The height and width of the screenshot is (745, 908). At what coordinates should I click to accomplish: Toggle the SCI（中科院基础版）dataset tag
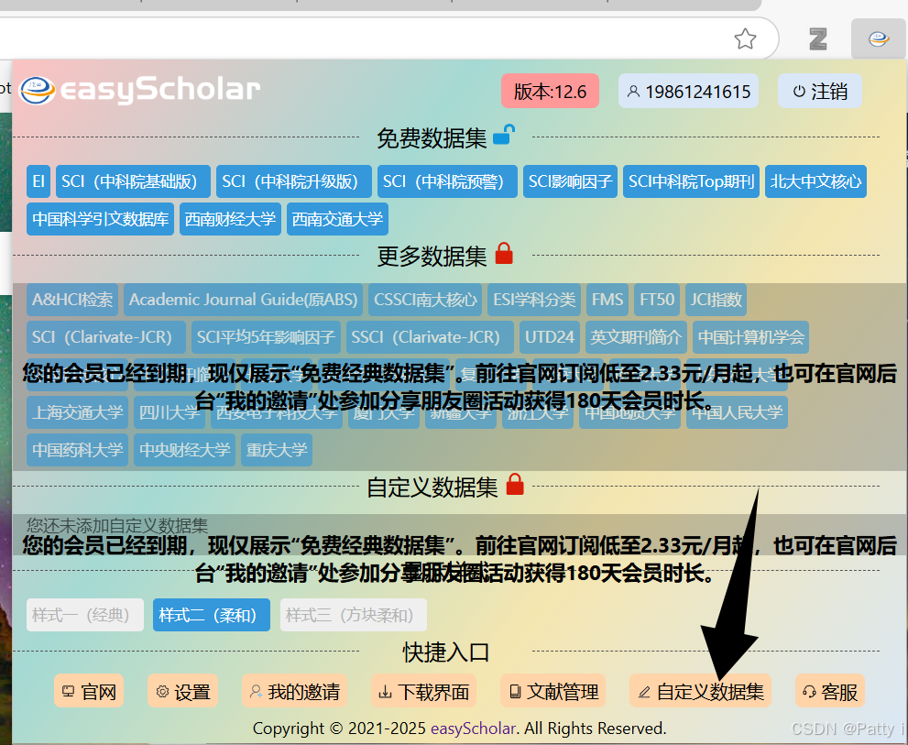pyautogui.click(x=133, y=181)
